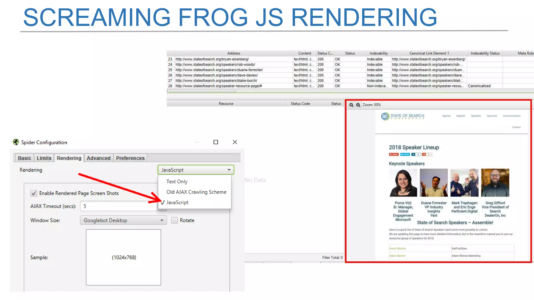
Task: Select row 27 blake-burch URL
Action: pyautogui.click(x=216, y=81)
